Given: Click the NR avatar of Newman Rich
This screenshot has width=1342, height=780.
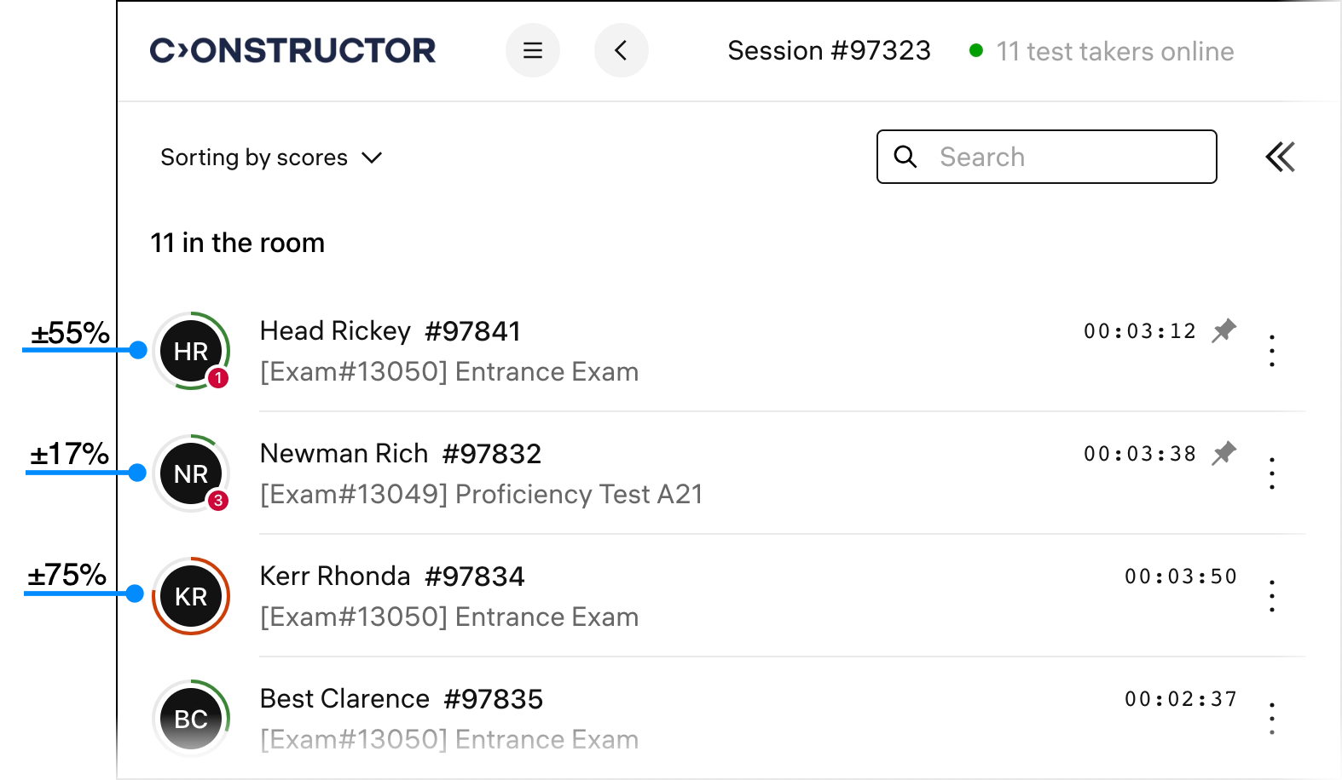Looking at the screenshot, I should 191,473.
